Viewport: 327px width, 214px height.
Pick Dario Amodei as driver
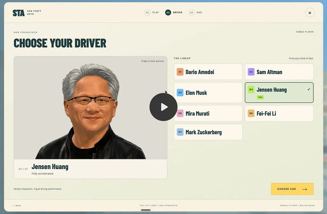click(208, 72)
